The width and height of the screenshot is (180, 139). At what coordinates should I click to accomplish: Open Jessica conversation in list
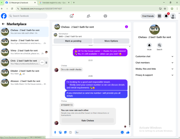click(24, 42)
